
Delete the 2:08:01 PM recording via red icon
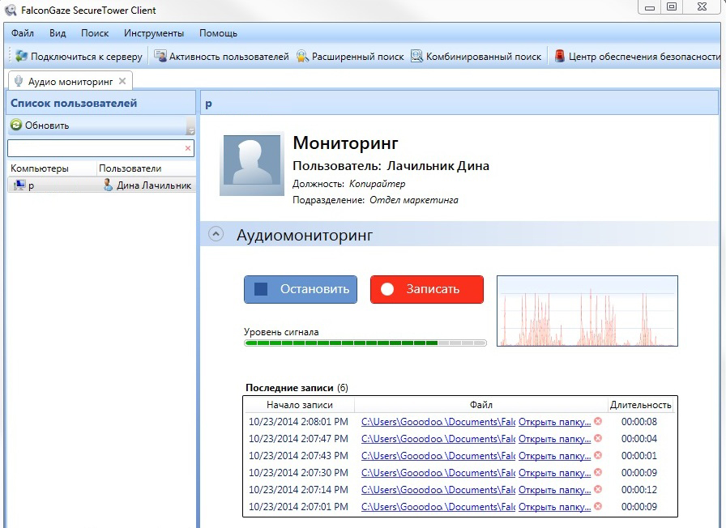[x=598, y=421]
